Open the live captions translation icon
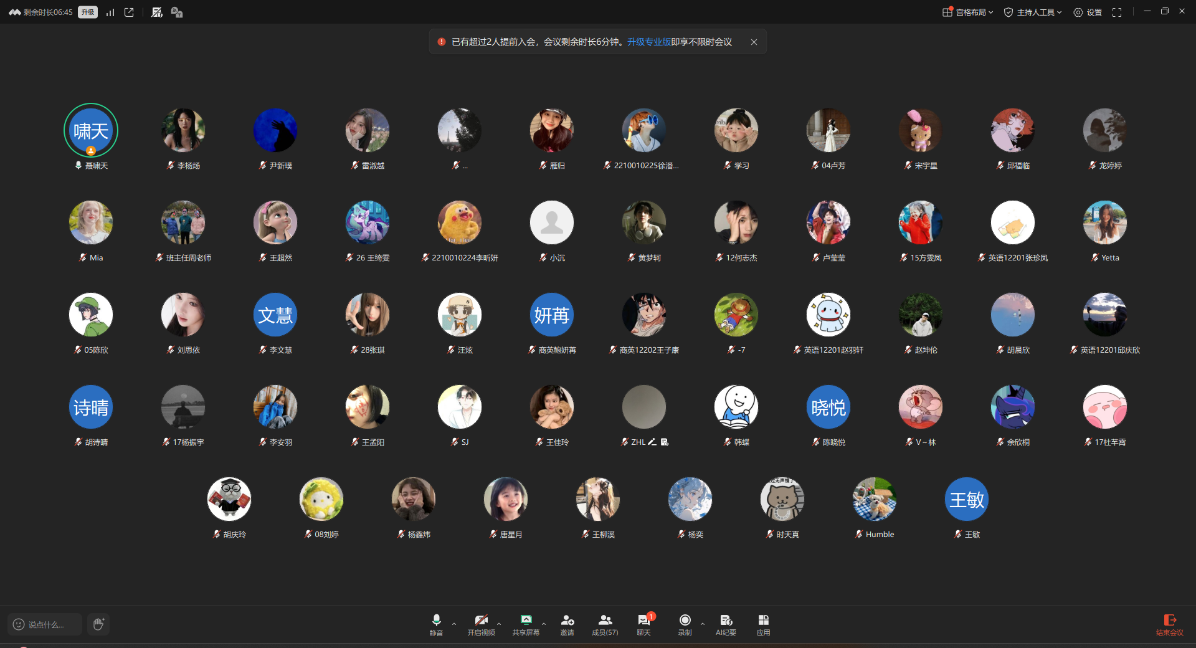This screenshot has height=648, width=1196. pyautogui.click(x=177, y=12)
